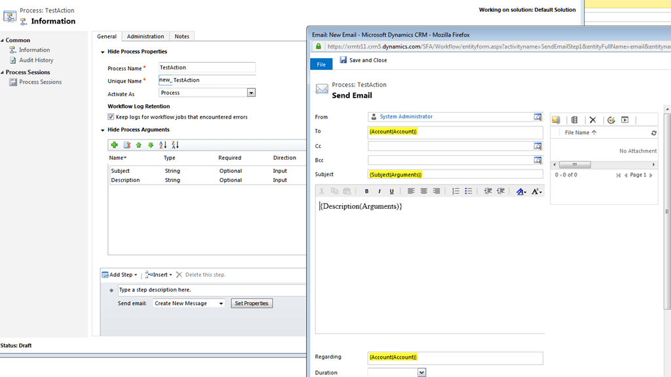The image size is (671, 377).
Task: Add a new attachment in the attachments grid
Action: (x=556, y=120)
